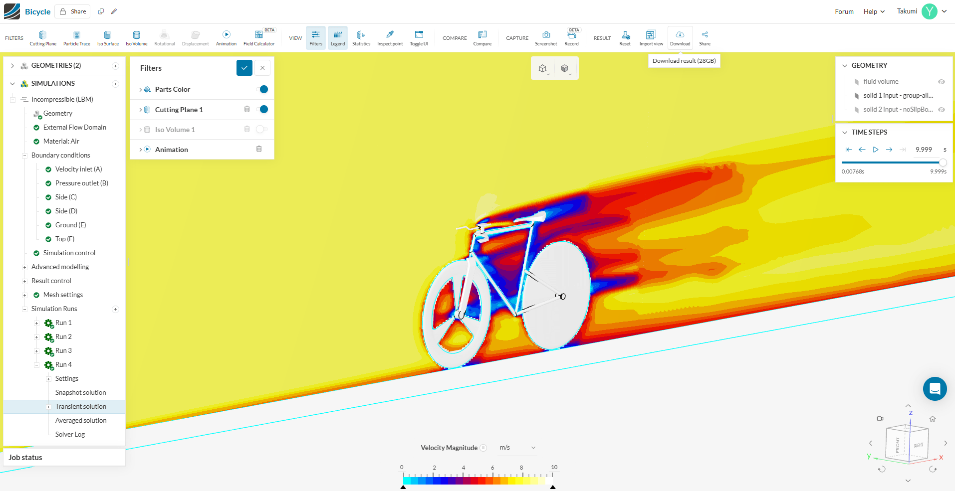Screen dimensions: 955x491
Task: Expand the GEOMETRIES (2) tree section
Action: [x=12, y=66]
